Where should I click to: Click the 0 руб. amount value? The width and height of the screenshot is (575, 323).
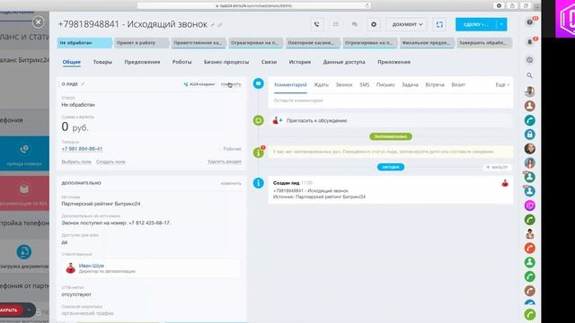click(75, 127)
